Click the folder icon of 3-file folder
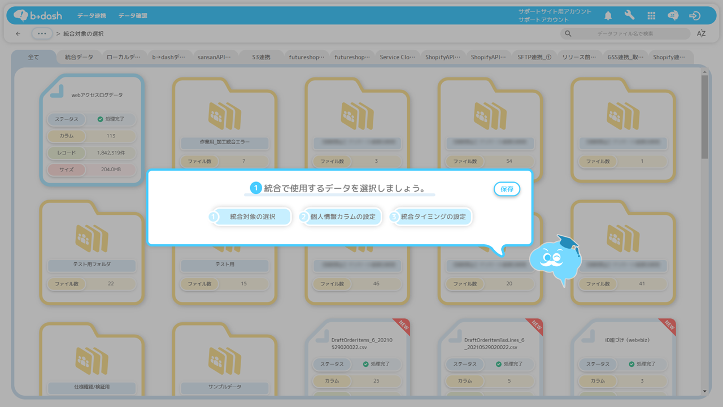The width and height of the screenshot is (723, 407). click(358, 116)
